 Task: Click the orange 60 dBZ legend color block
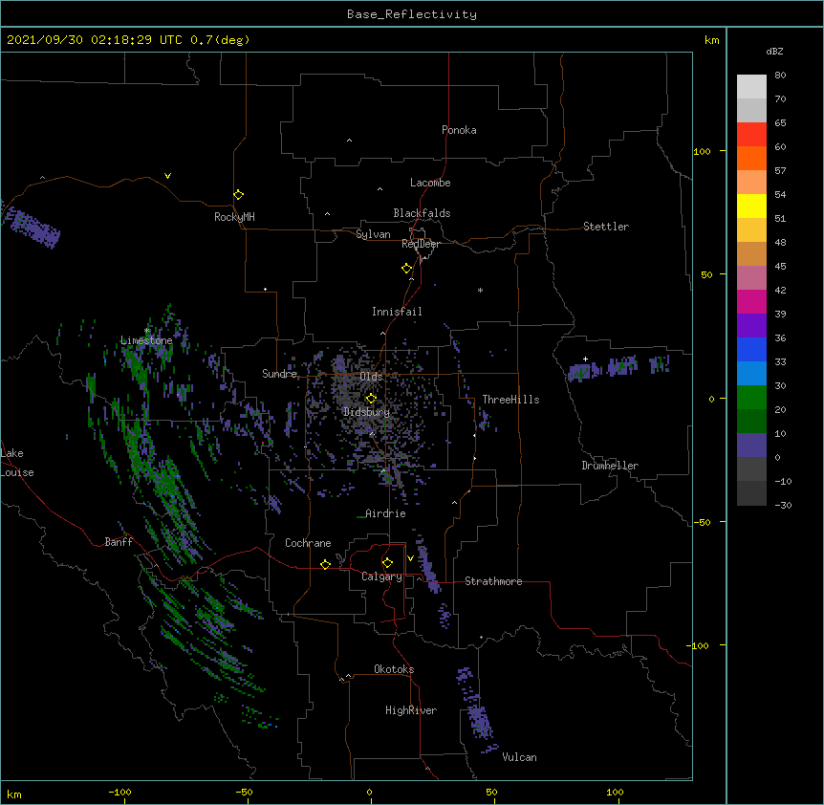tap(751, 158)
